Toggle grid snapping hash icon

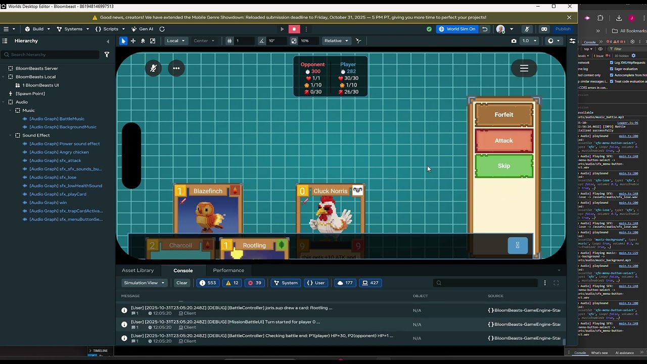tap(229, 41)
